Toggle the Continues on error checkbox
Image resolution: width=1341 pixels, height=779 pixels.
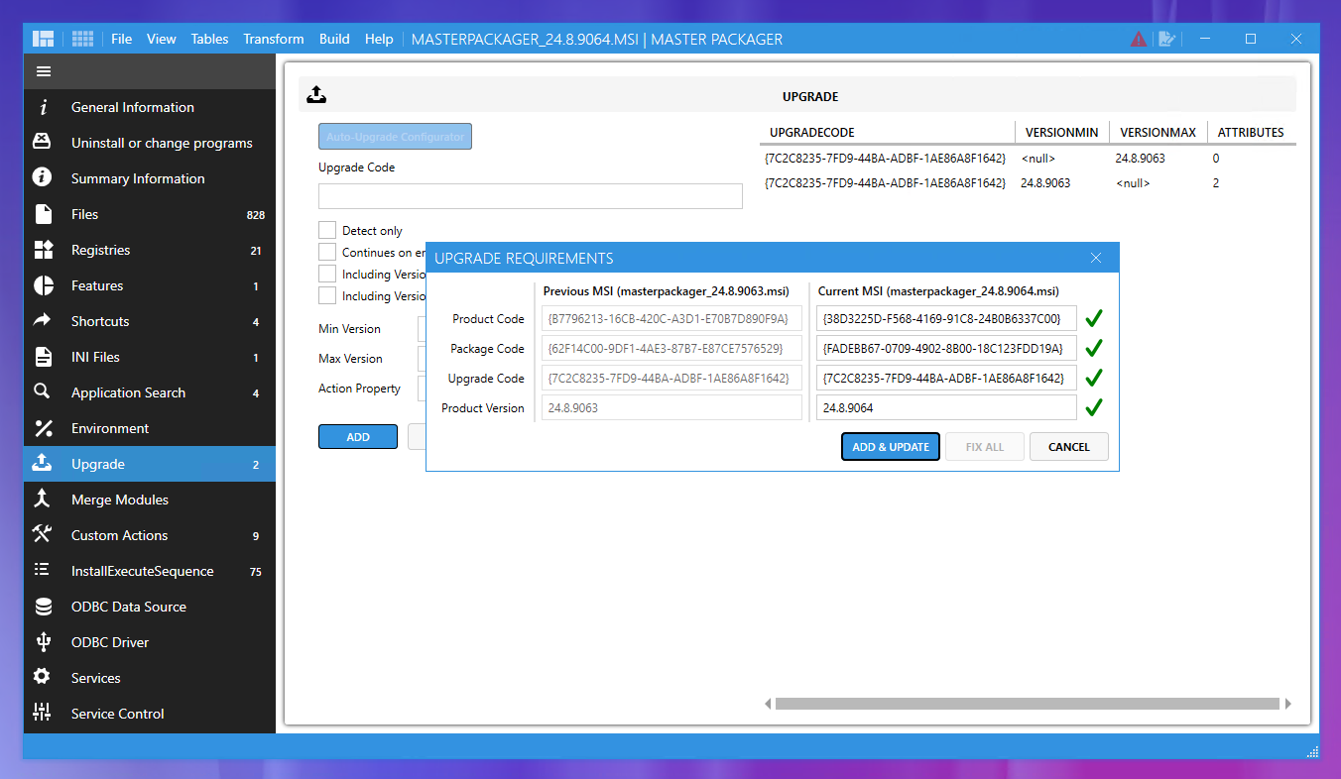click(x=327, y=252)
